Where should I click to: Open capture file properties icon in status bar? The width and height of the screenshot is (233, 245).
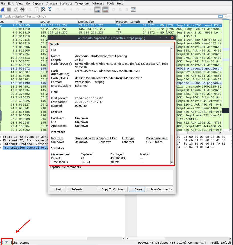tap(6, 242)
